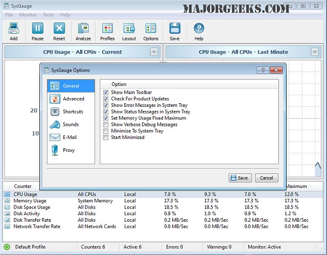Screen dimensions: 327x255
Task: Click the SysGauge app icon in title bar
Action: pos(7,6)
